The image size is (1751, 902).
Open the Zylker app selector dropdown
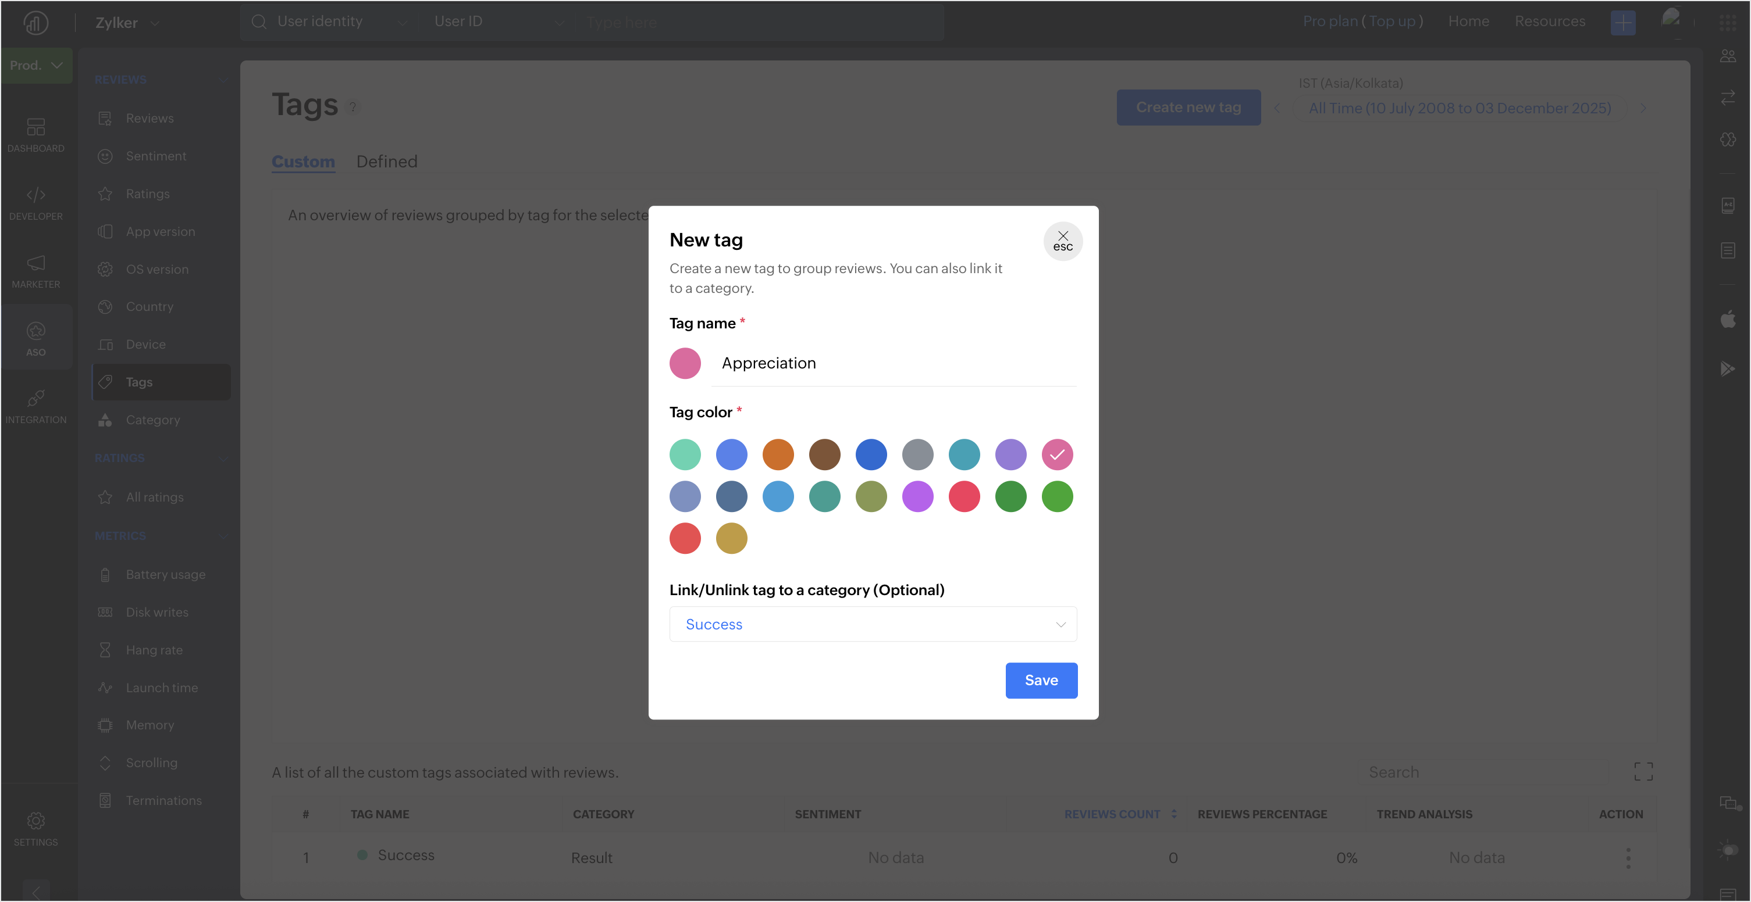pyautogui.click(x=127, y=23)
